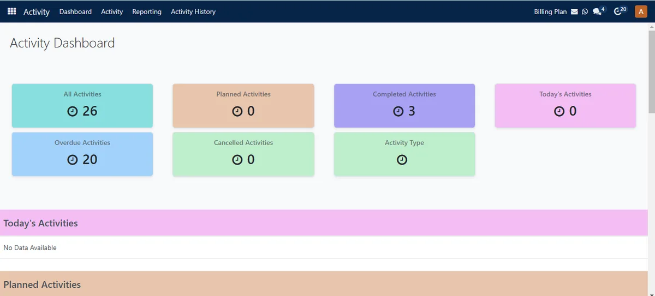The height and width of the screenshot is (296, 655).
Task: Open the Activity menu item
Action: point(112,11)
